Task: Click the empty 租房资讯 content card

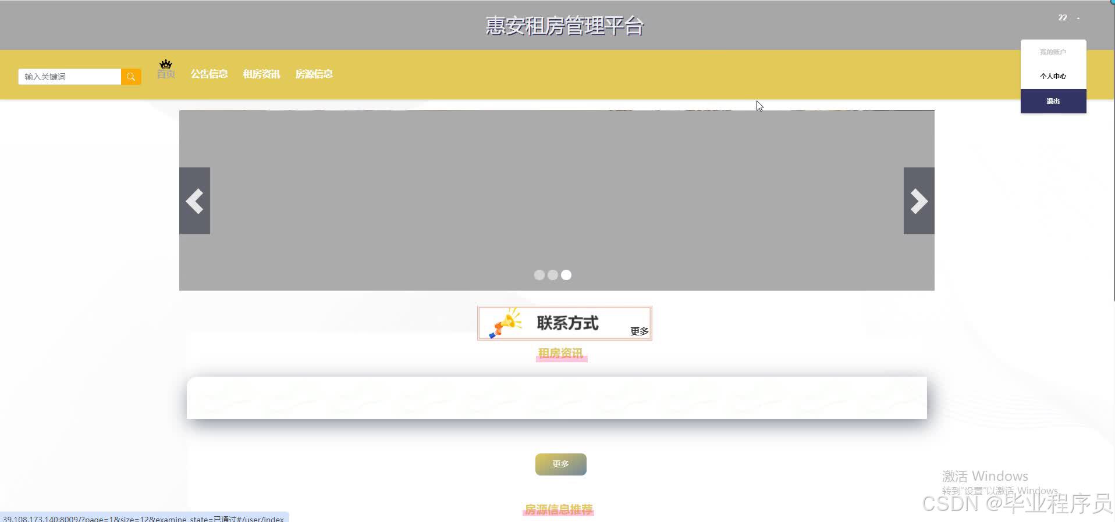Action: click(557, 398)
